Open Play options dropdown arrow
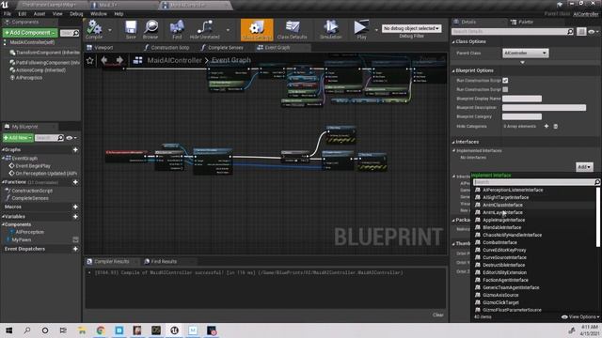602x338 pixels. 376,30
